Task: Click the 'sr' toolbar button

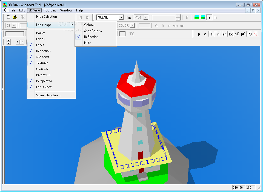Action: (x=181, y=26)
